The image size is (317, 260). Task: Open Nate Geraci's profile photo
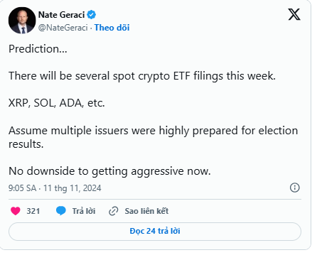point(22,21)
